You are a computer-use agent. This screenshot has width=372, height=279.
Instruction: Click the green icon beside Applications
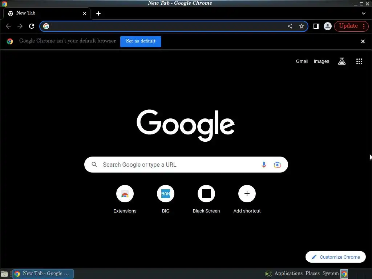pos(268,274)
